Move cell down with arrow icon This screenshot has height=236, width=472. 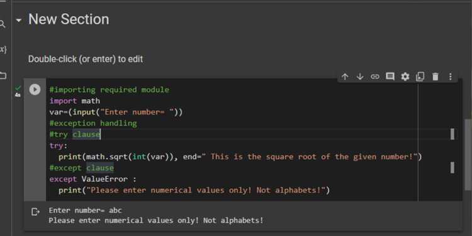(360, 77)
